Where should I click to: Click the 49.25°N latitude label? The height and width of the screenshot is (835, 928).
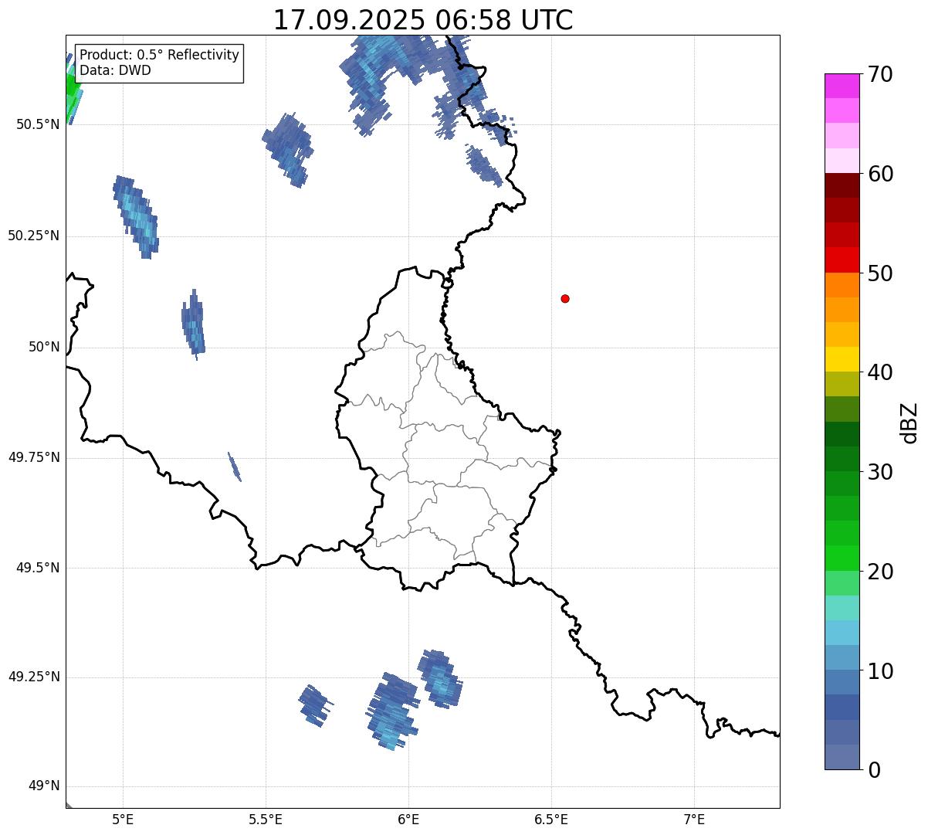33,677
